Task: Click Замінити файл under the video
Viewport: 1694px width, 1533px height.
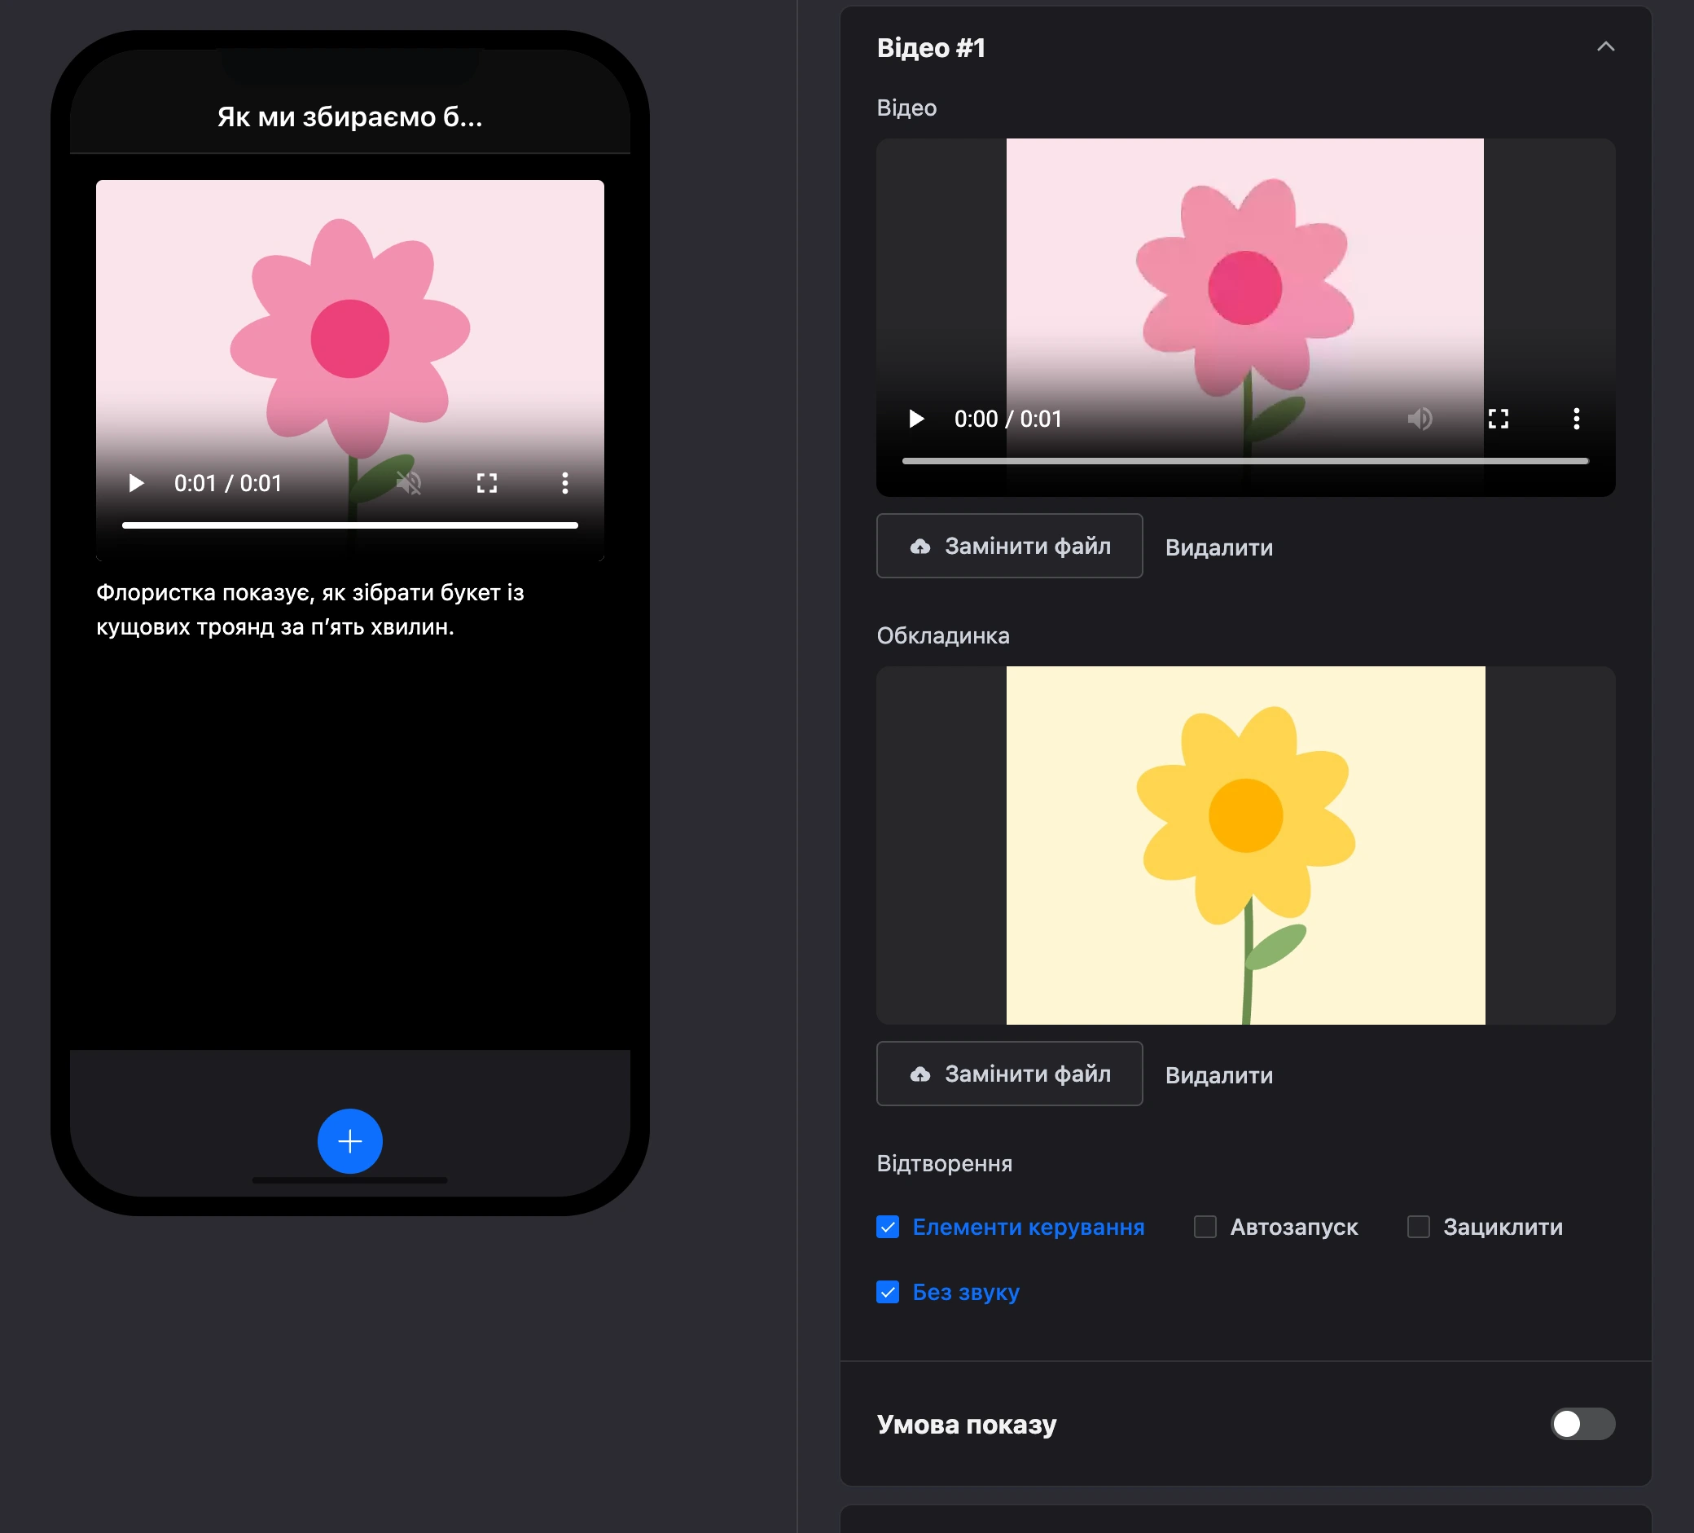Action: (1009, 547)
